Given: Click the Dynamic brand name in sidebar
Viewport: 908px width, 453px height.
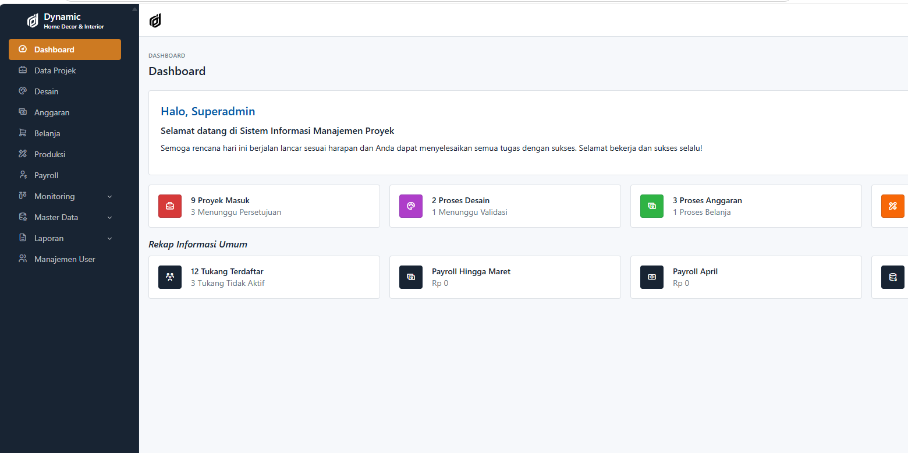Looking at the screenshot, I should (62, 17).
